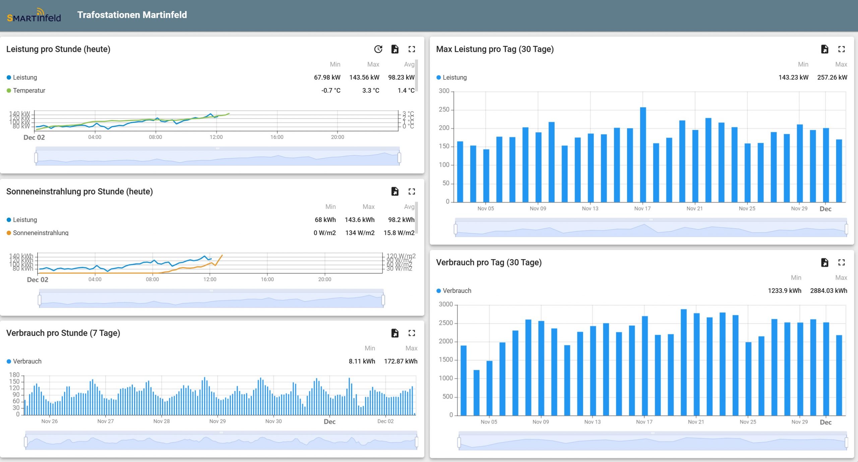Click left handle of Leistung pro Stunde range slider
The image size is (858, 462).
point(36,157)
